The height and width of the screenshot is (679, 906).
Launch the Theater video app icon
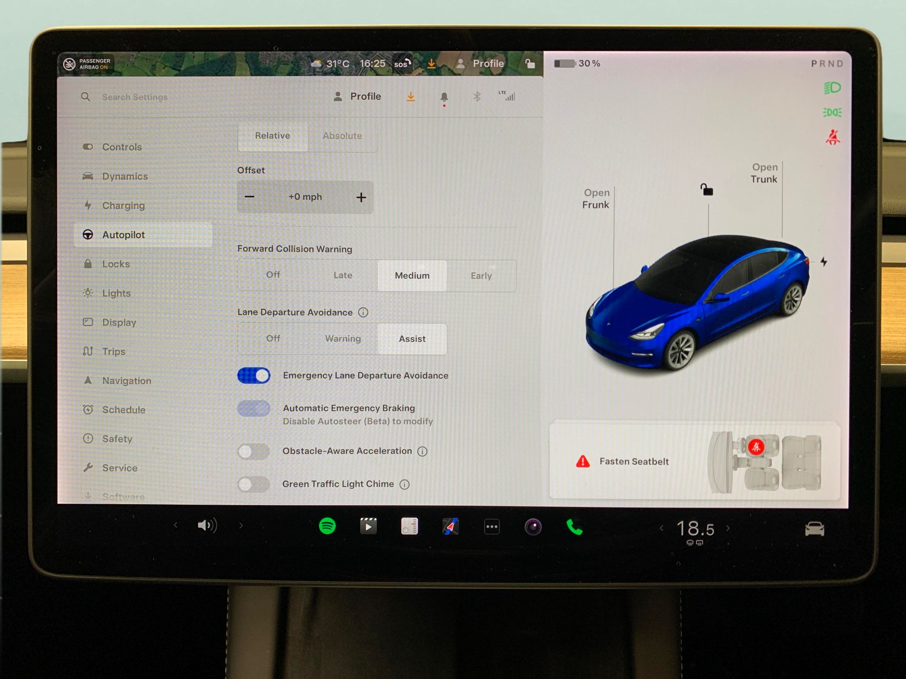pos(368,526)
